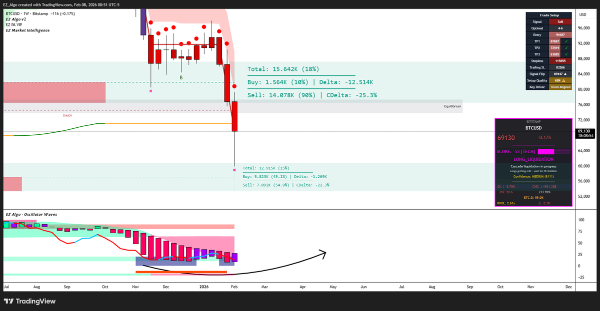Click the OI -8.78% reading
This screenshot has width=600, height=311.
point(506,187)
